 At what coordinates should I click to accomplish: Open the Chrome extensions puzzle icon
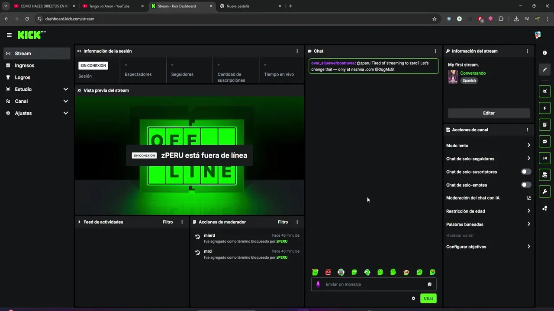[x=501, y=19]
